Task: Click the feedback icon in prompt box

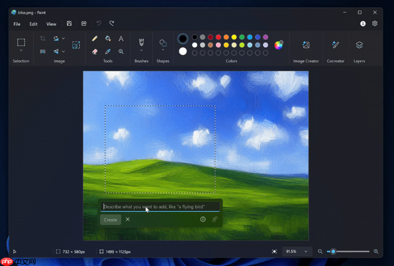Action: tap(215, 219)
